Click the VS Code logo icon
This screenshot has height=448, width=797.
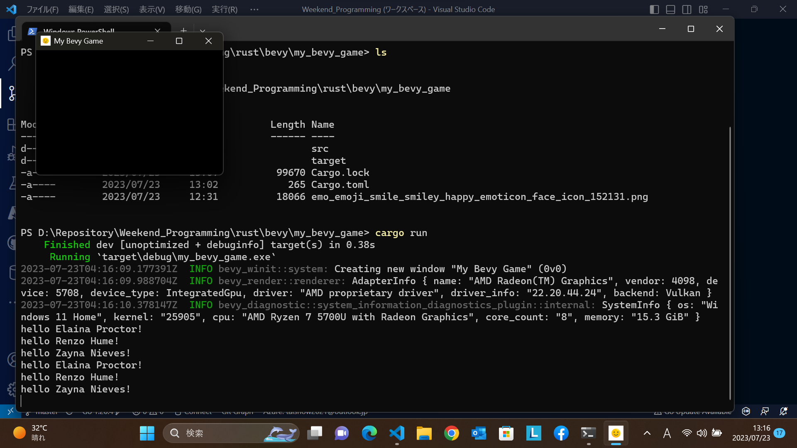11,9
